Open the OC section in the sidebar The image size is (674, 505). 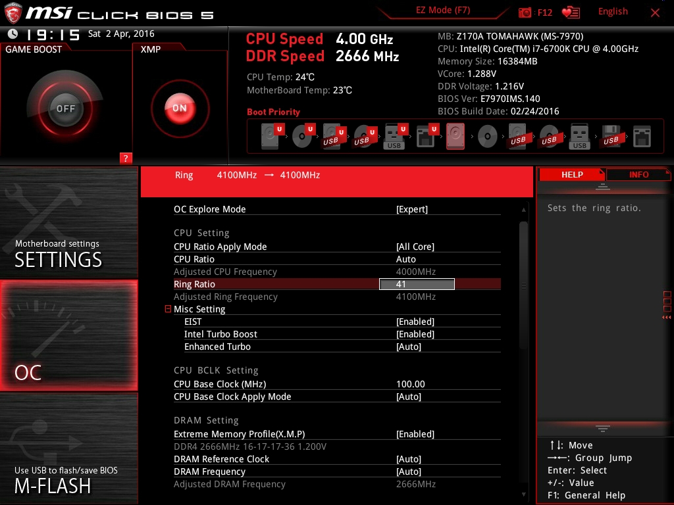tap(68, 335)
